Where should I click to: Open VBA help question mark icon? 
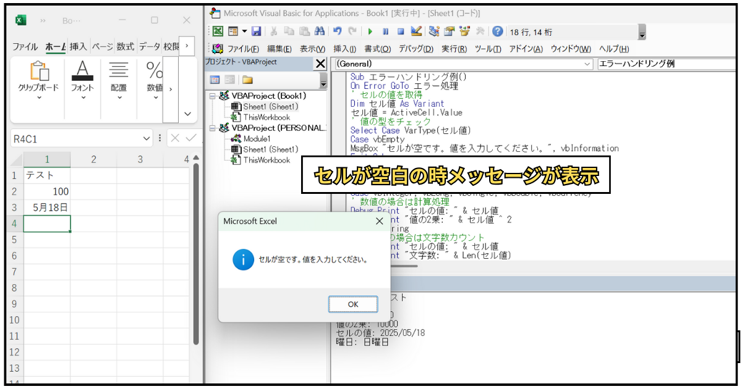[x=498, y=31]
